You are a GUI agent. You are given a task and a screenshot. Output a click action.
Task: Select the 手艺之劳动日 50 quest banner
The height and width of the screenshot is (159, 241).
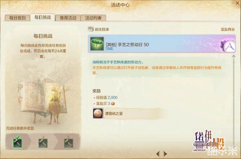[162, 44]
